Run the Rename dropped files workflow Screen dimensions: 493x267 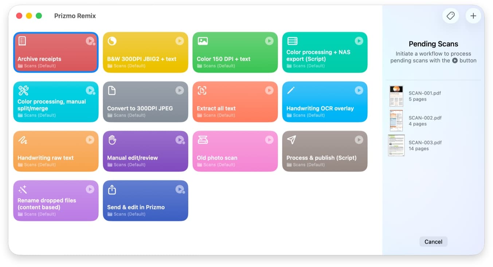pos(90,189)
